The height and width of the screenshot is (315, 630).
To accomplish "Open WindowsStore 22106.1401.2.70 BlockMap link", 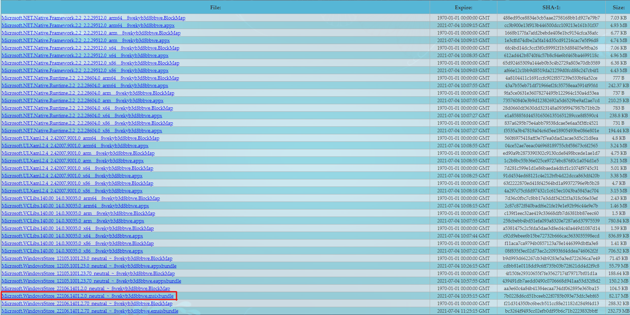I will point(87,303).
